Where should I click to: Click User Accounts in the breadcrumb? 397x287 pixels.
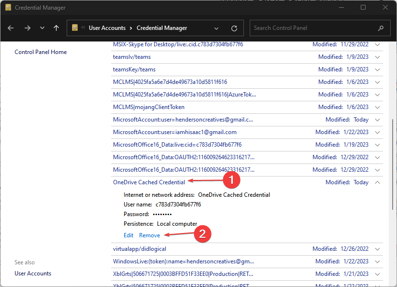click(x=107, y=28)
